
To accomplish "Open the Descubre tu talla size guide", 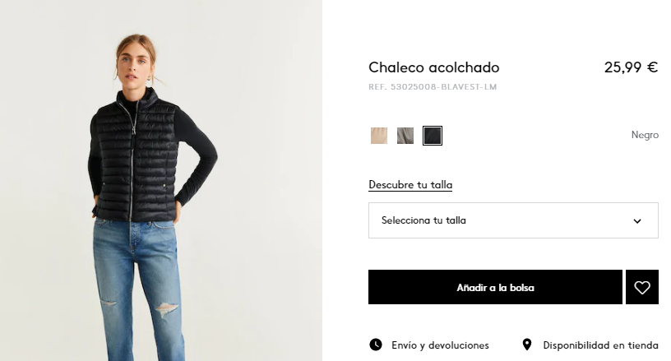I will 410,185.
